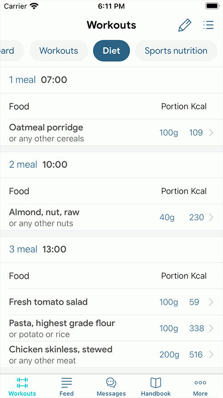Screen dimensions: 223x398
Task: Open the Pasta row's arrow
Action: (x=211, y=329)
